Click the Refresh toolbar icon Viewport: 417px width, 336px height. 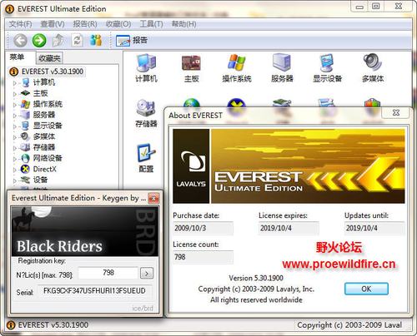click(77, 41)
